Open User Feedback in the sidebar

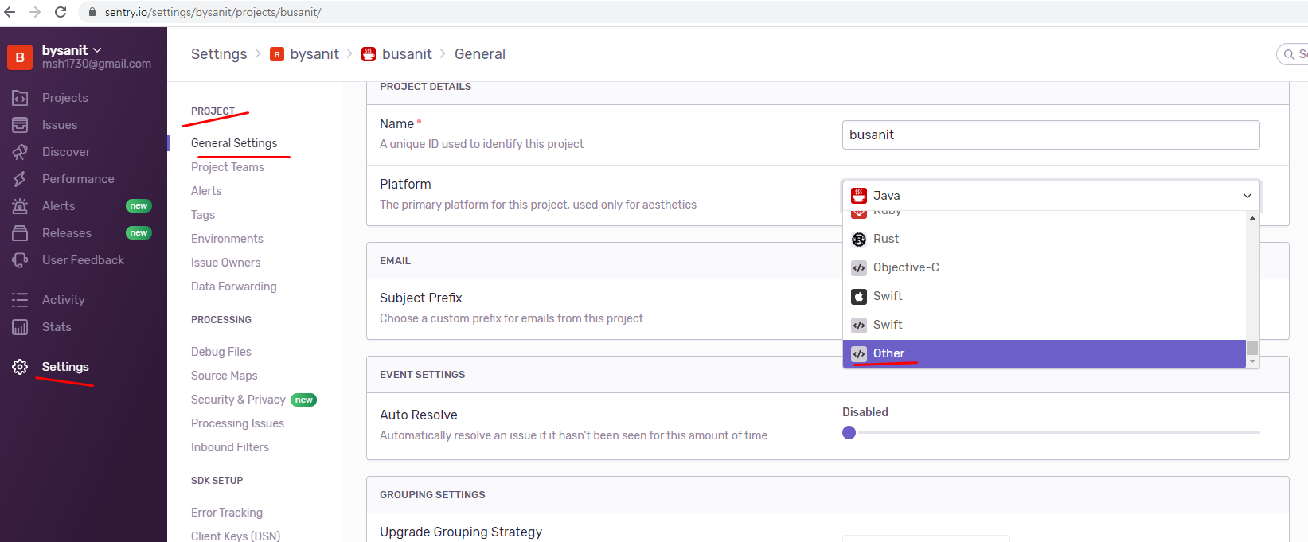click(x=83, y=260)
